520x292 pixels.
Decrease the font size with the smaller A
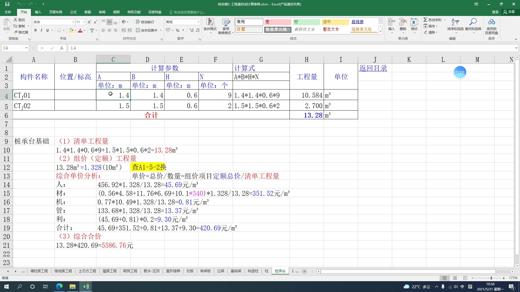pyautogui.click(x=95, y=22)
